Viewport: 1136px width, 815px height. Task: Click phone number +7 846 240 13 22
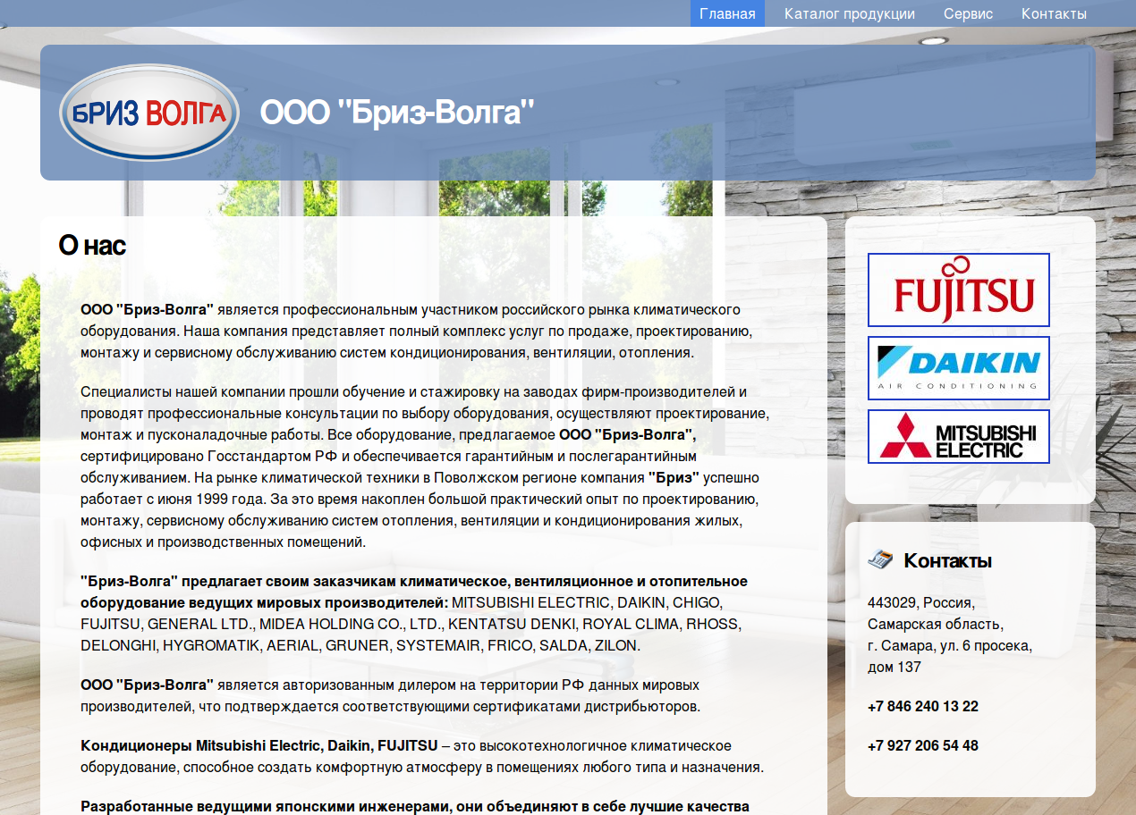coord(923,706)
